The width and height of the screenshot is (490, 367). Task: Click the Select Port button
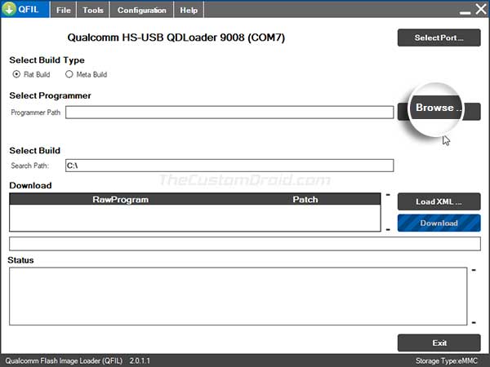click(439, 38)
